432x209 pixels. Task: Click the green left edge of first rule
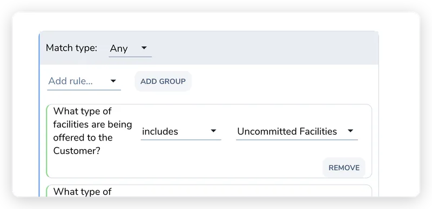[47, 141]
